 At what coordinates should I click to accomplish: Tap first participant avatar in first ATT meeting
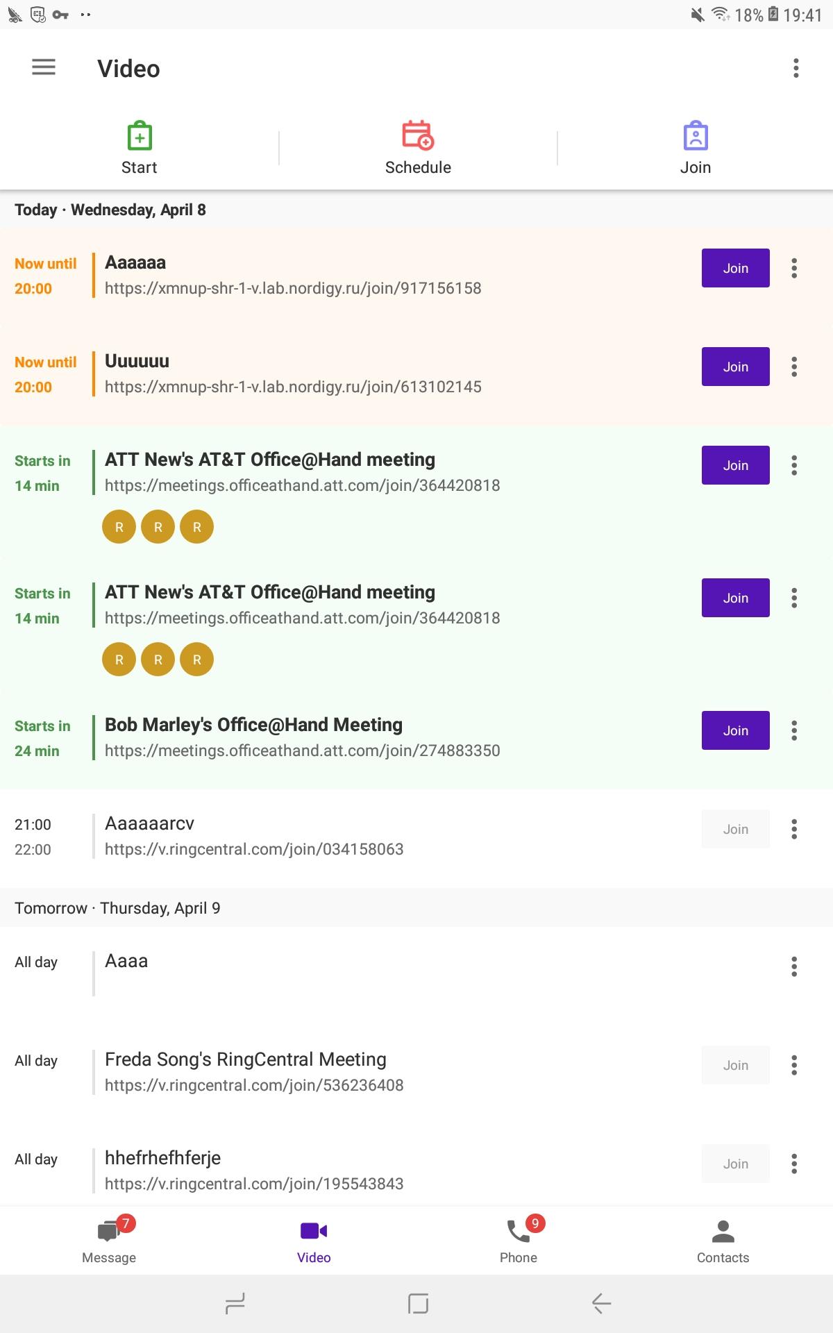pyautogui.click(x=119, y=527)
